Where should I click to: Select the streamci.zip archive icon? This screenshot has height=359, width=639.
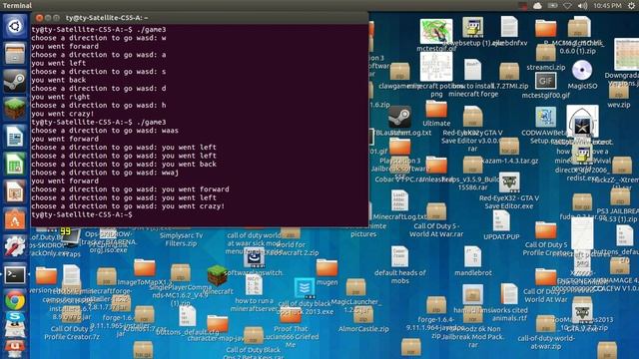click(545, 53)
